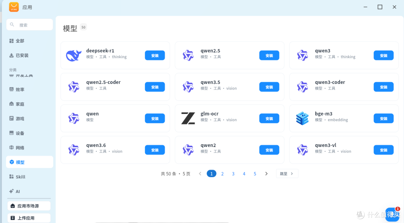Viewport: 404px width, 223px height.
Task: Install qwen3-vl model
Action: [x=384, y=150]
